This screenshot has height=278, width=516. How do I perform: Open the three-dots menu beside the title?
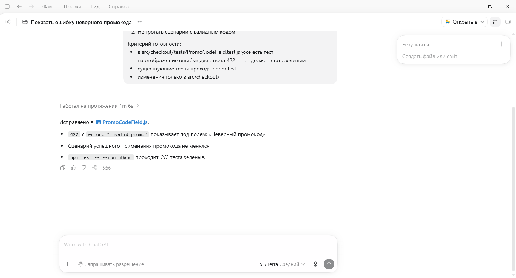tap(140, 22)
